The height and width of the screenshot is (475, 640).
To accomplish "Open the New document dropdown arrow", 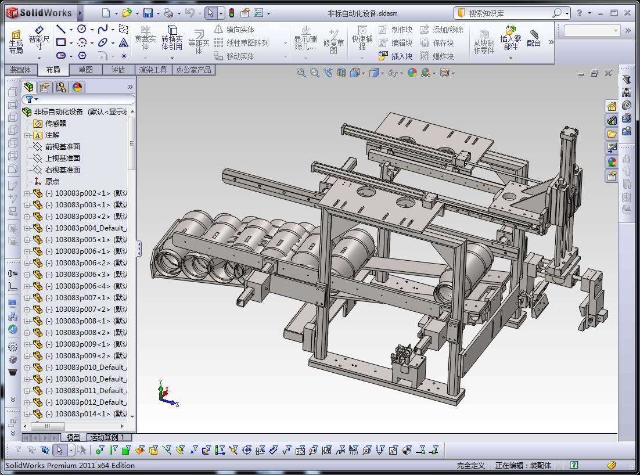I will pos(116,13).
